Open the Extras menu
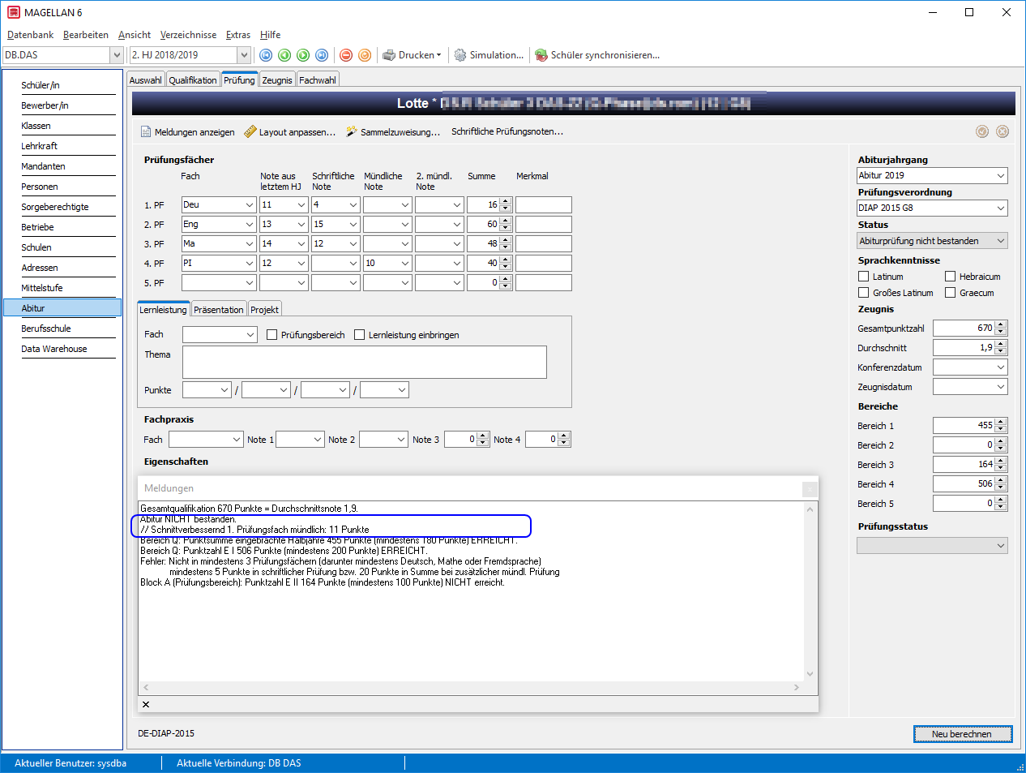Screen dimensions: 1026x773 click(x=238, y=35)
